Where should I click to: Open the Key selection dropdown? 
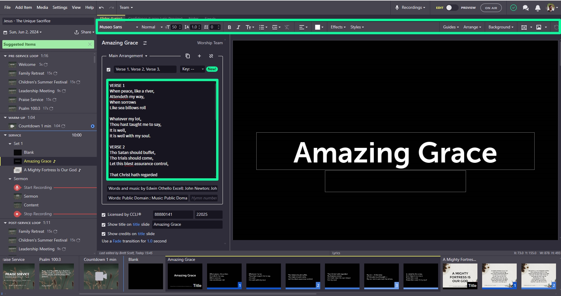point(193,69)
